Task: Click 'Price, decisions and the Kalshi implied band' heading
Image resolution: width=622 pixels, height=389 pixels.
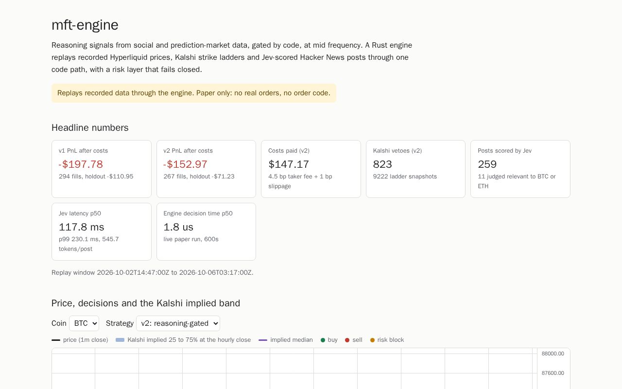Action: click(x=146, y=303)
